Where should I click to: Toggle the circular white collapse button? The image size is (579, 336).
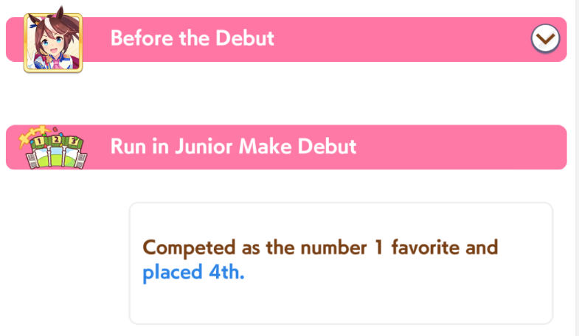(545, 38)
